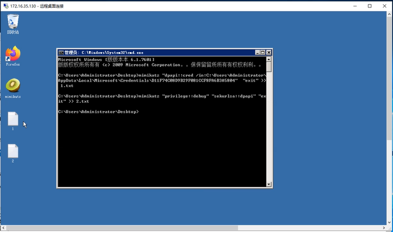Select the mimikatz kiwi desktop icon
The image size is (393, 232).
tap(13, 88)
